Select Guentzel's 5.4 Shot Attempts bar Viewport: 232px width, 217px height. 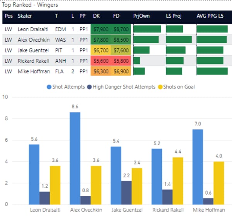(116, 176)
